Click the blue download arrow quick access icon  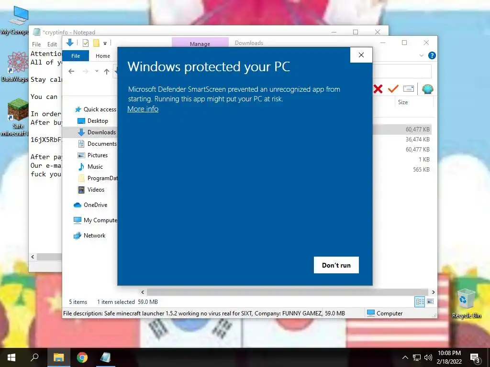(70, 43)
